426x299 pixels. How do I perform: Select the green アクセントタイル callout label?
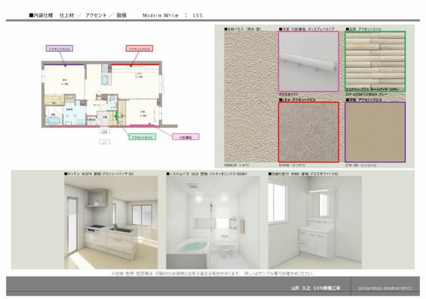click(142, 137)
